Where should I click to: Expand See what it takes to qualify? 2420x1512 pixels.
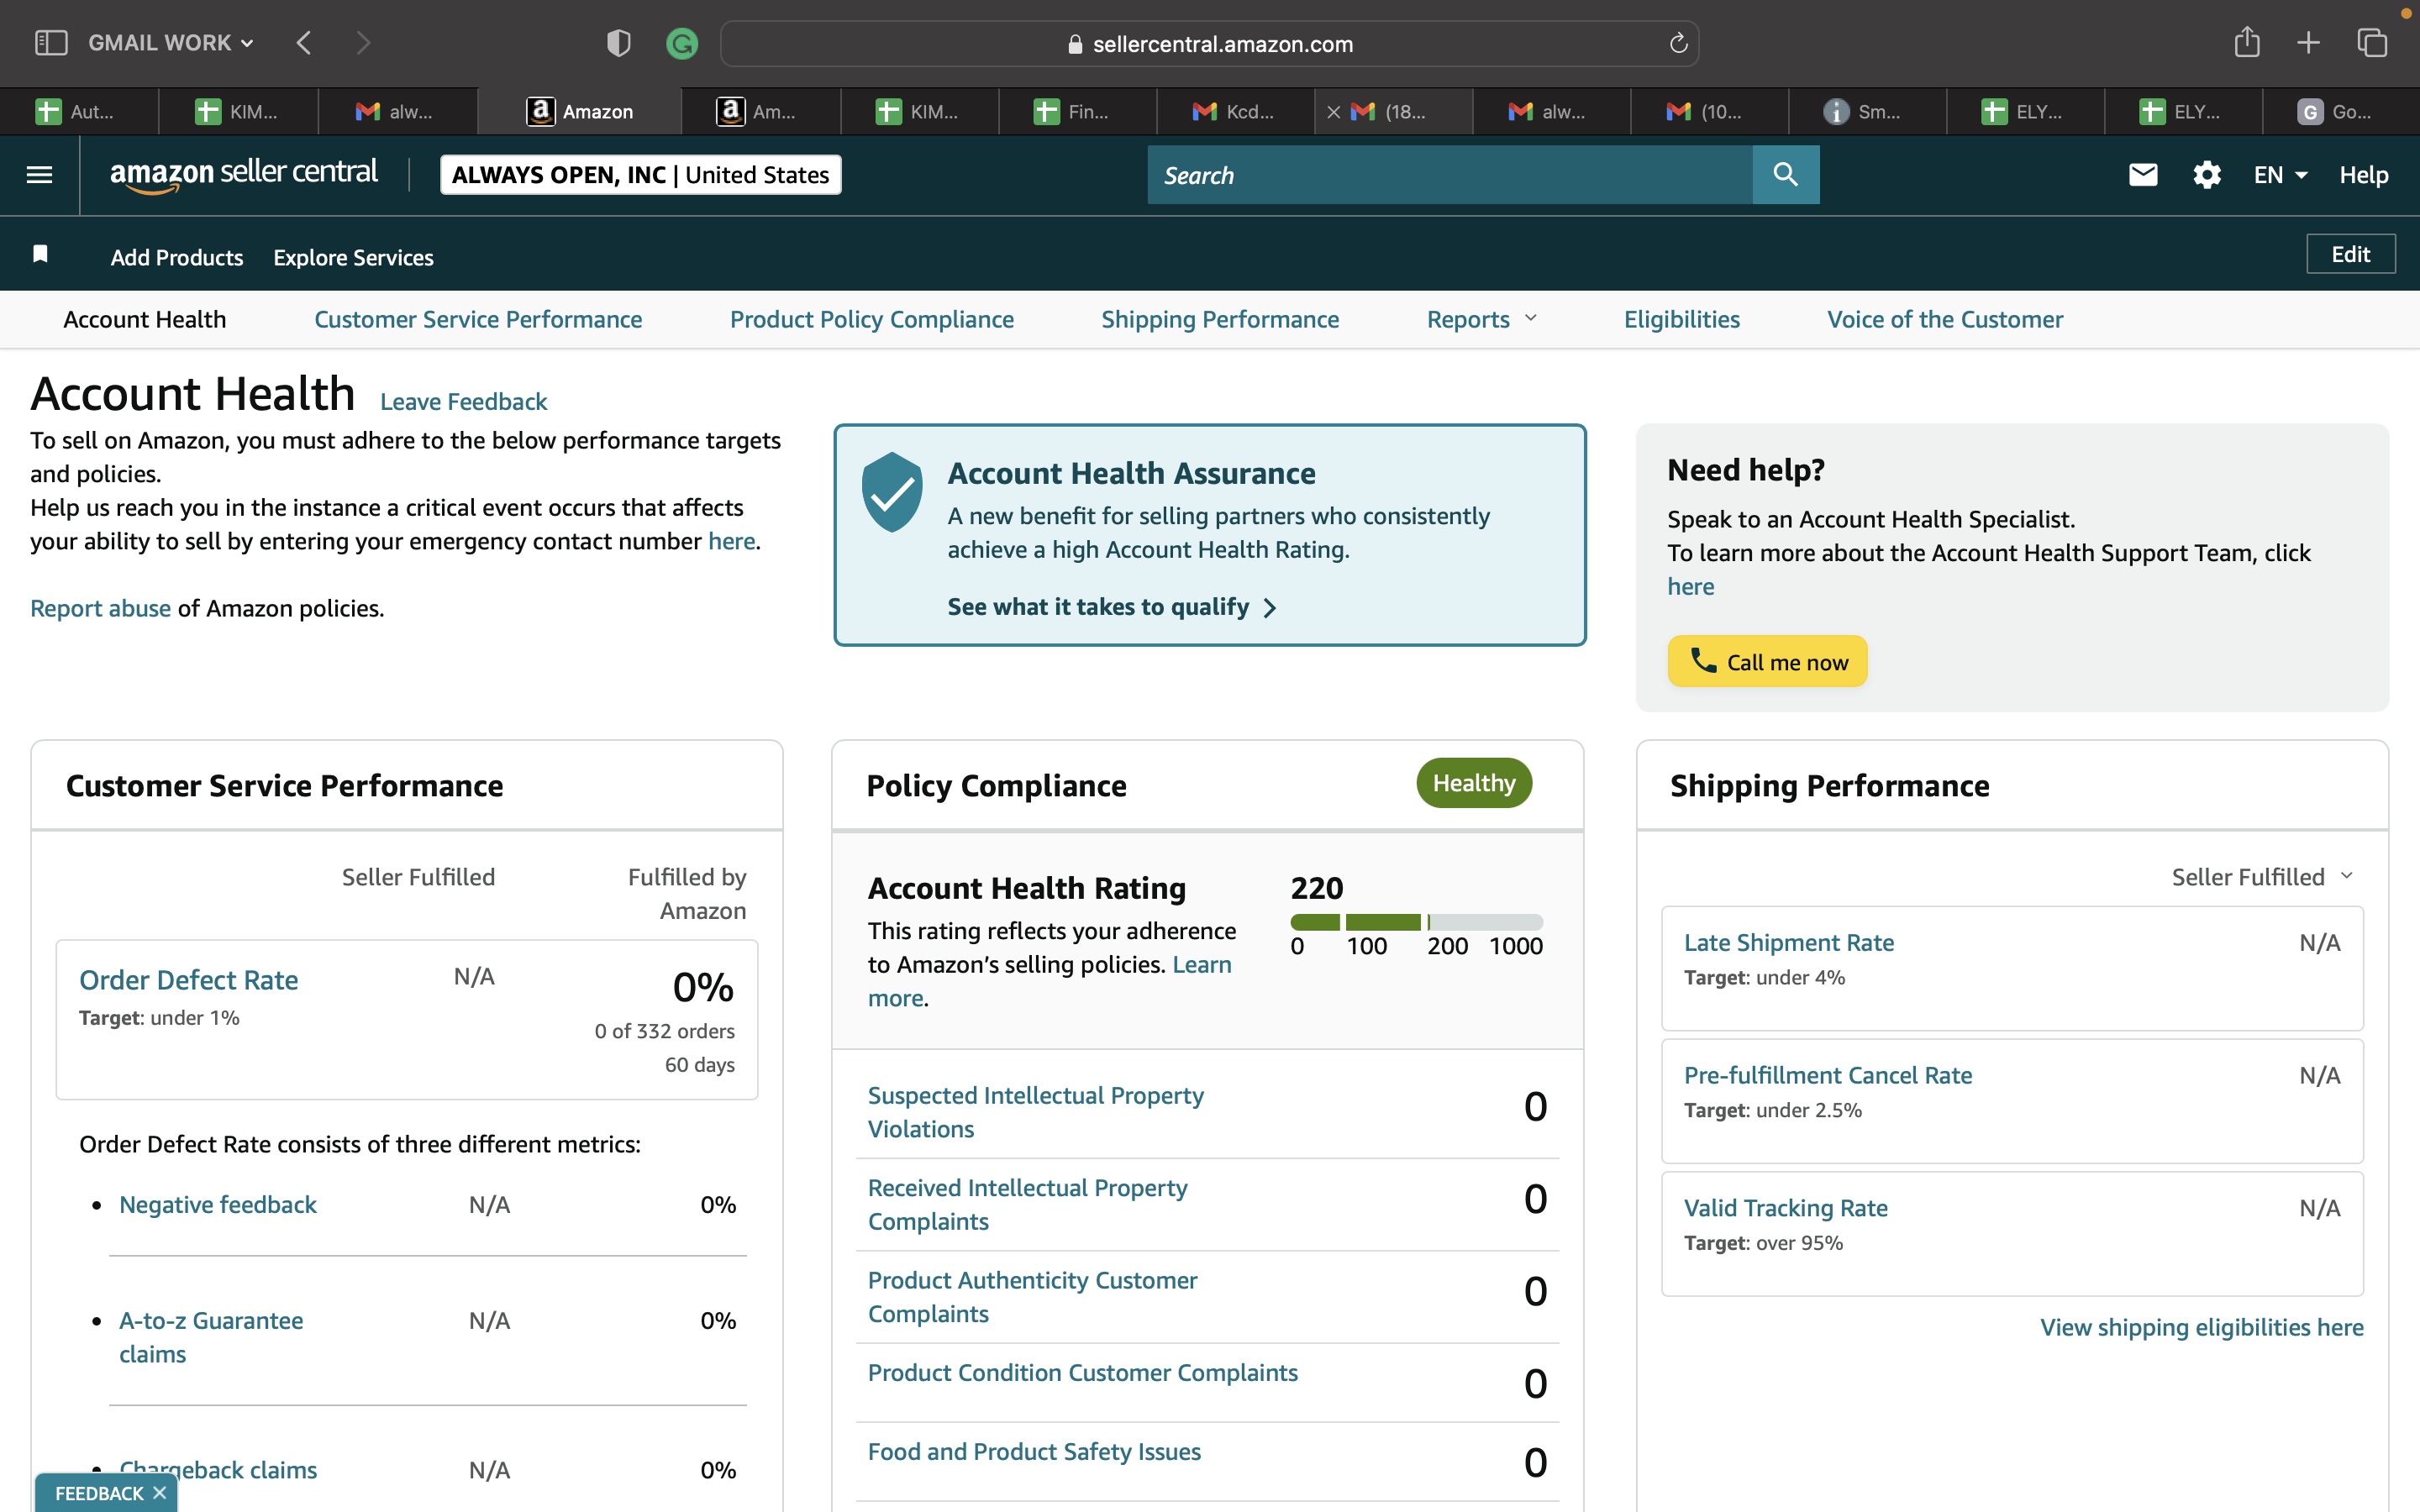[x=1112, y=607]
